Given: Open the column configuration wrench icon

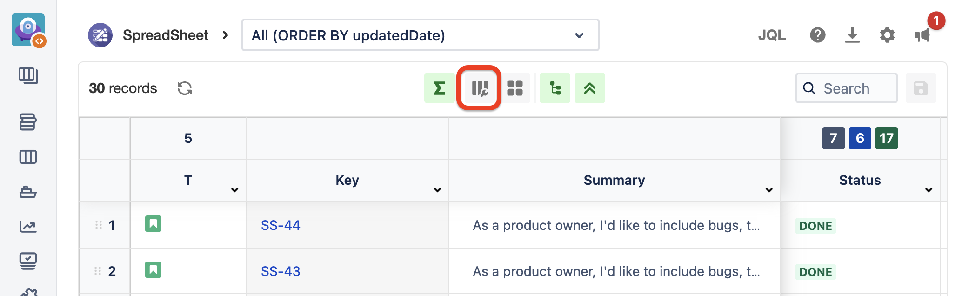Looking at the screenshot, I should (x=479, y=88).
